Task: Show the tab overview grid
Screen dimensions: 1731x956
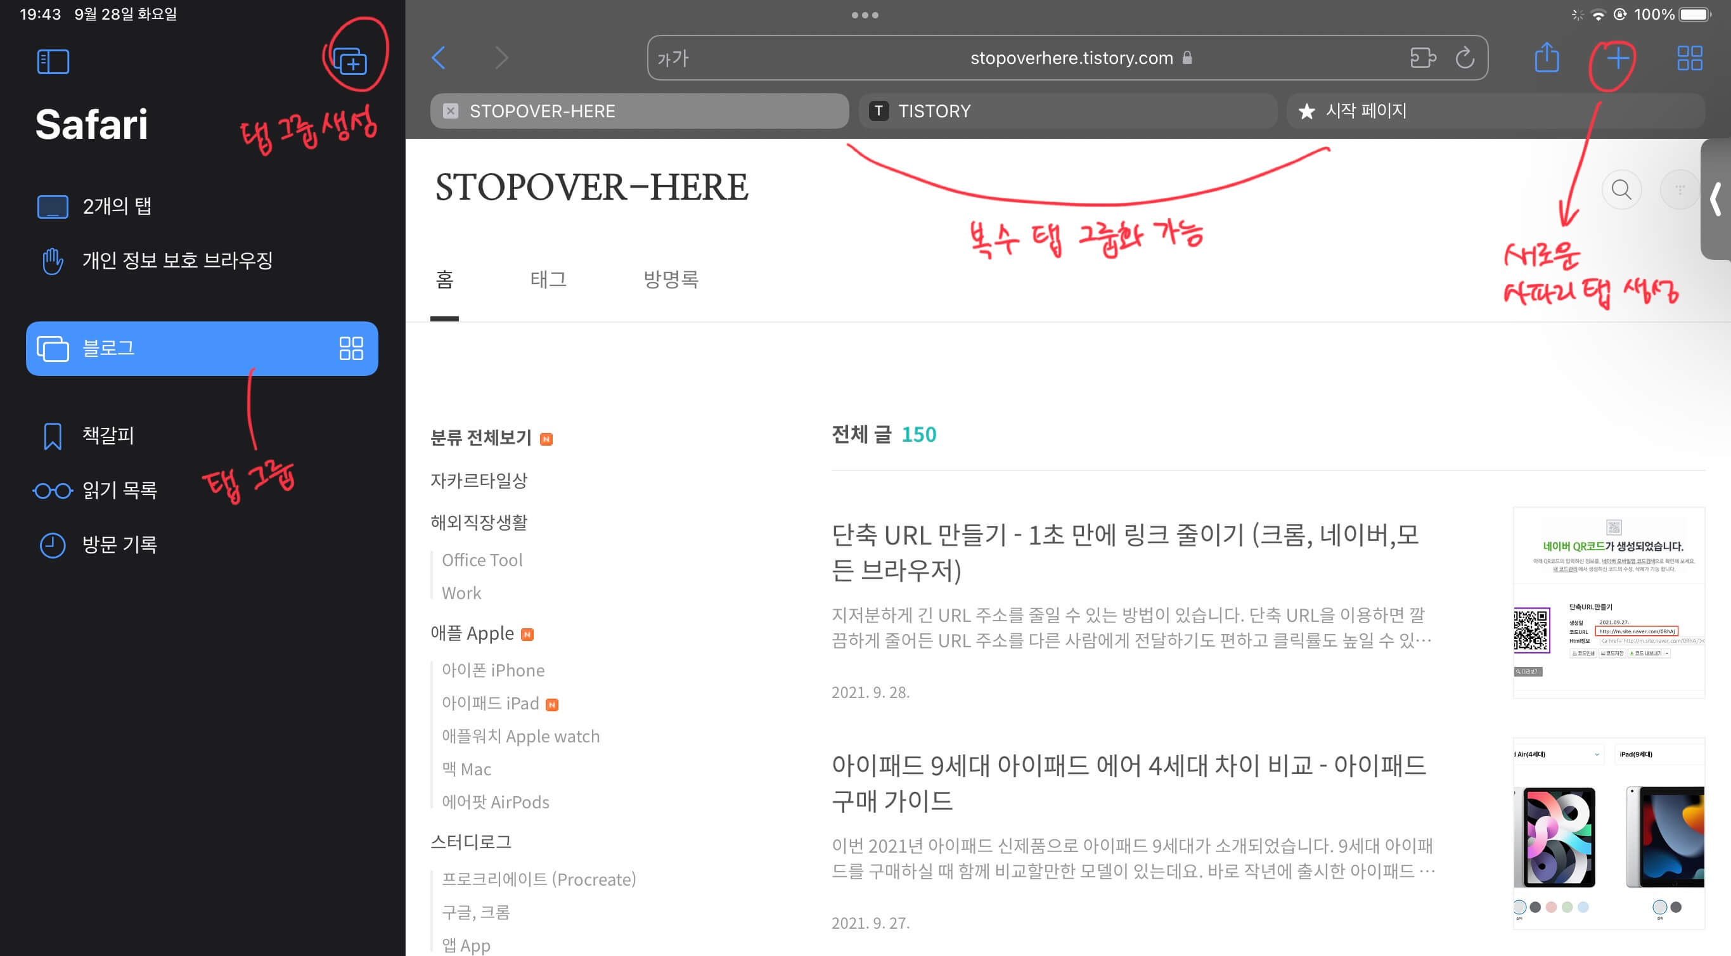Action: click(1689, 58)
